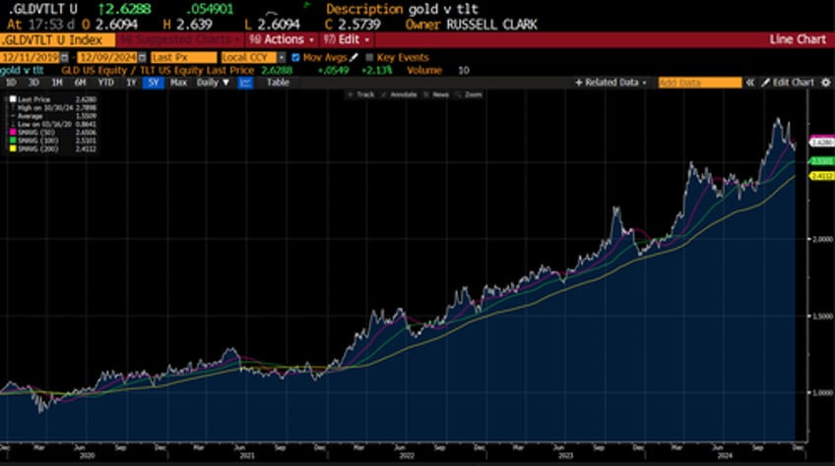Select the 5Y time range
Image resolution: width=835 pixels, height=466 pixels.
154,83
